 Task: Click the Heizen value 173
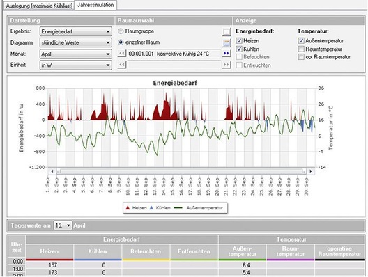coord(53,273)
